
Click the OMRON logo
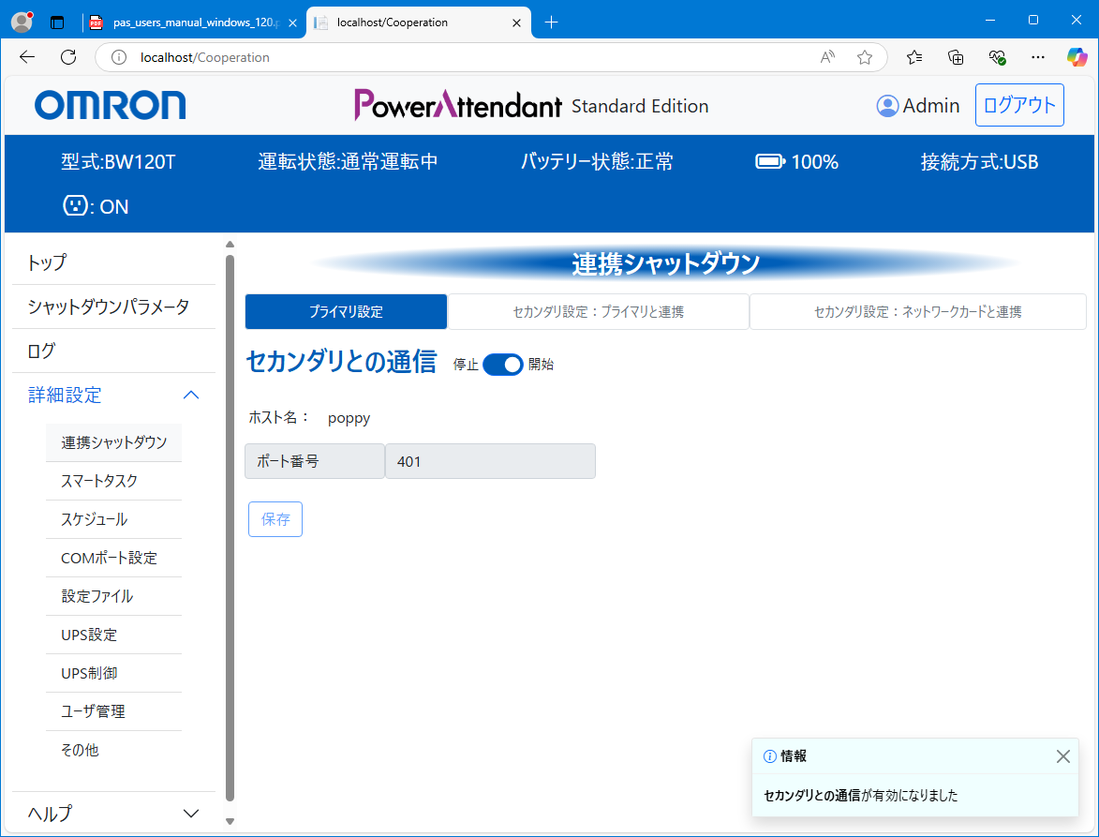(110, 105)
